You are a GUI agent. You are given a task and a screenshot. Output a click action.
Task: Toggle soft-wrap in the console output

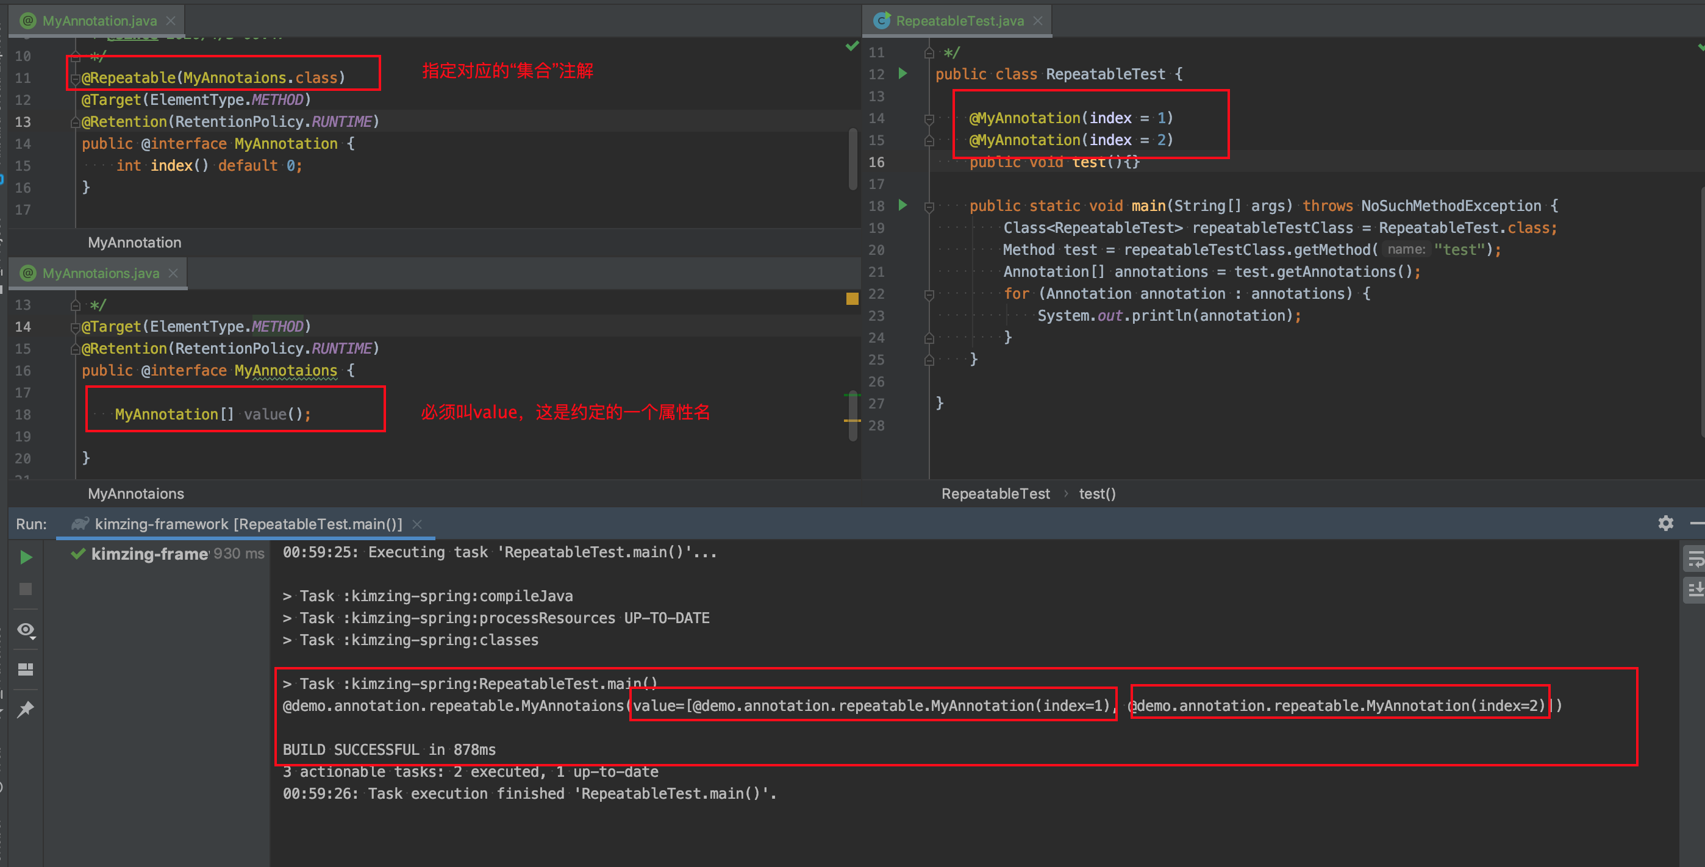pos(1695,558)
